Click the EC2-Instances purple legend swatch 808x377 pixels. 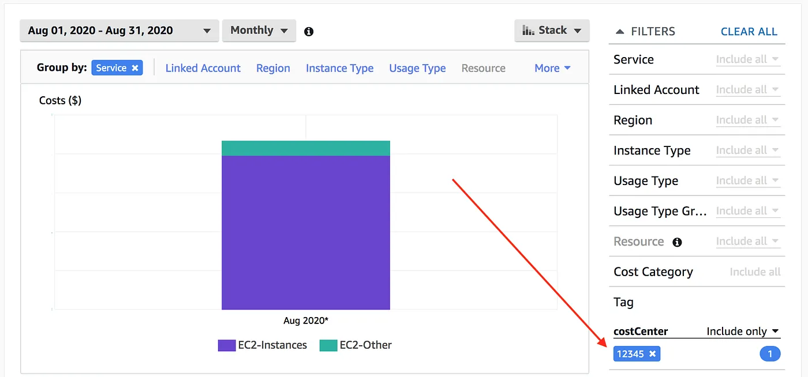(x=226, y=345)
